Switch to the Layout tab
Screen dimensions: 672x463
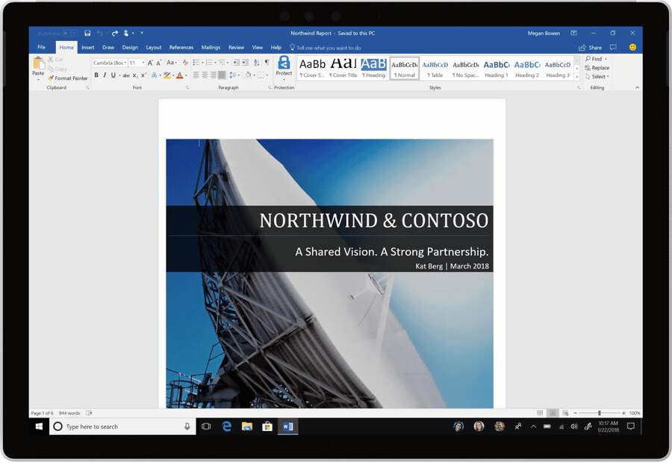(x=153, y=48)
